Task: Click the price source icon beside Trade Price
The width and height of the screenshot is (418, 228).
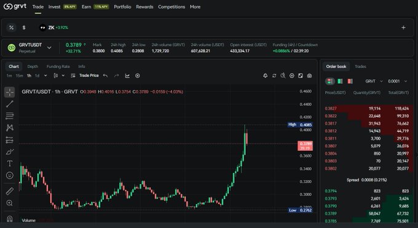Action: coord(73,76)
